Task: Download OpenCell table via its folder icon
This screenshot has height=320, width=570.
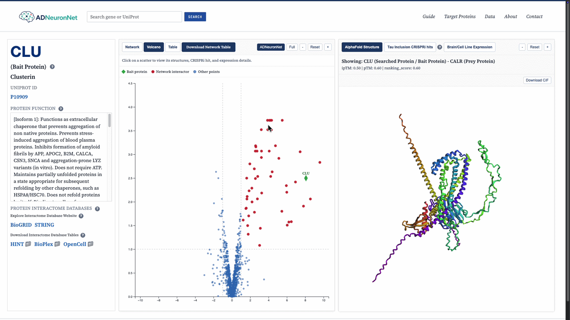Action: 91,244
